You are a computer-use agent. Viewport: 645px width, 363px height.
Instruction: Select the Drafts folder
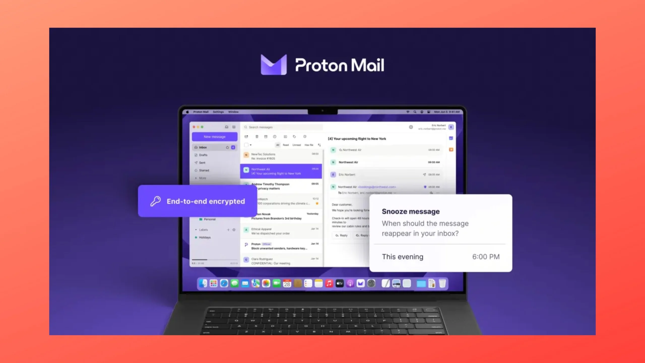203,155
